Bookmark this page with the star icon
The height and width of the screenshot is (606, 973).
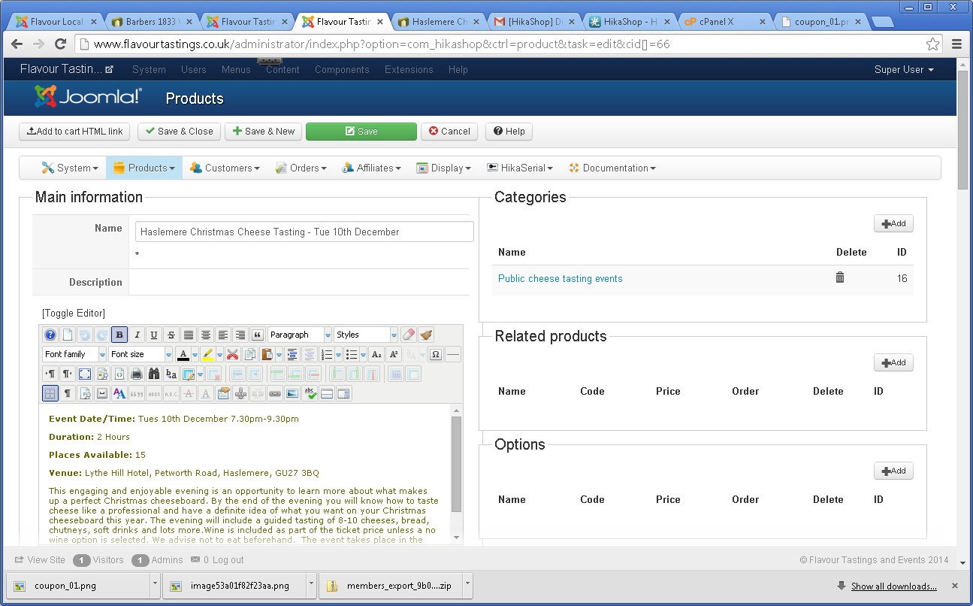tap(932, 44)
